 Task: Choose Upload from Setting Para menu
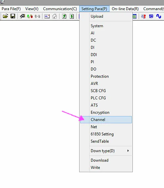[106, 16]
